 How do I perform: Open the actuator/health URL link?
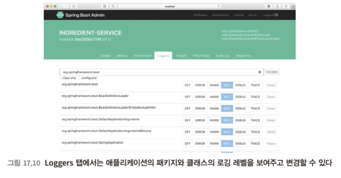tap(251, 39)
